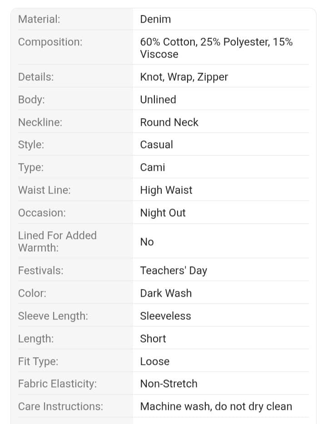
Task: Click the Denim material value
Action: coord(155,19)
